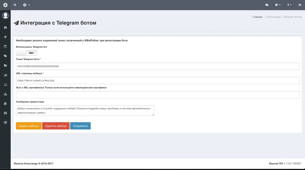Screen dimensions: 305x170
Task: Click the 'Сохранить' button
Action: coord(80,126)
